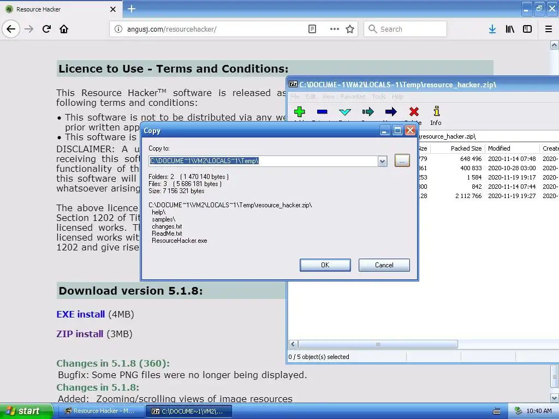
Task: Open File menu in 7-Zip window
Action: click(x=295, y=97)
